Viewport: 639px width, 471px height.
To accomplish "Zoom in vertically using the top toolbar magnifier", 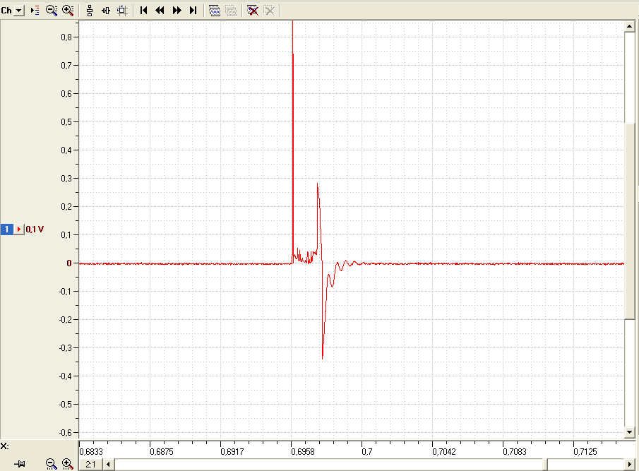I will point(68,11).
